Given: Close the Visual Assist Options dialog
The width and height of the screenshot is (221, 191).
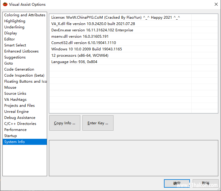Looking at the screenshot, I should pyautogui.click(x=216, y=4).
